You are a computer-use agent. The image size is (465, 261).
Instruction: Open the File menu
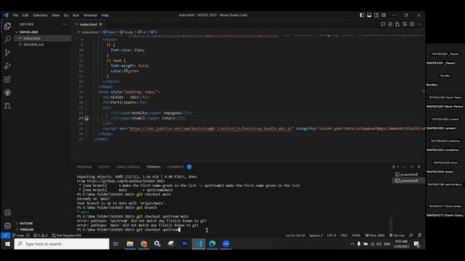15,15
